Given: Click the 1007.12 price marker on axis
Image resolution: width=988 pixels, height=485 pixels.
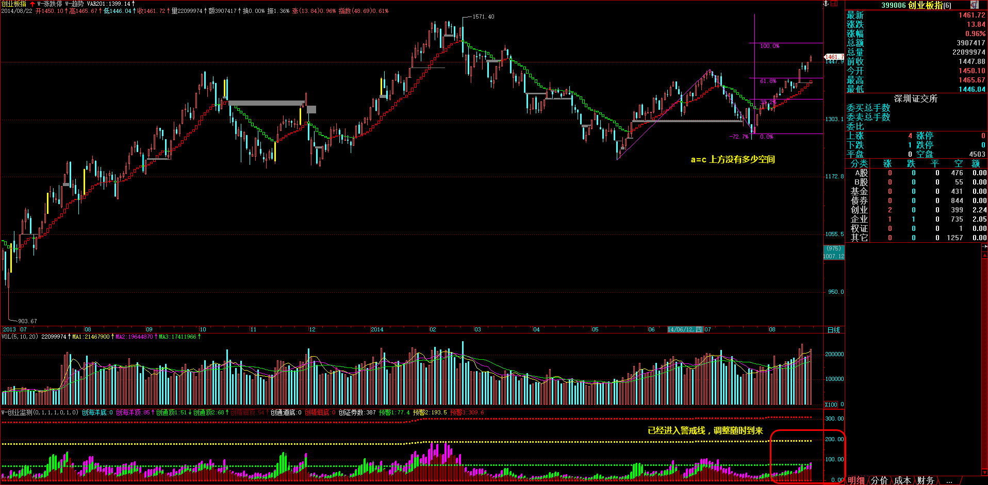Looking at the screenshot, I should click(833, 256).
